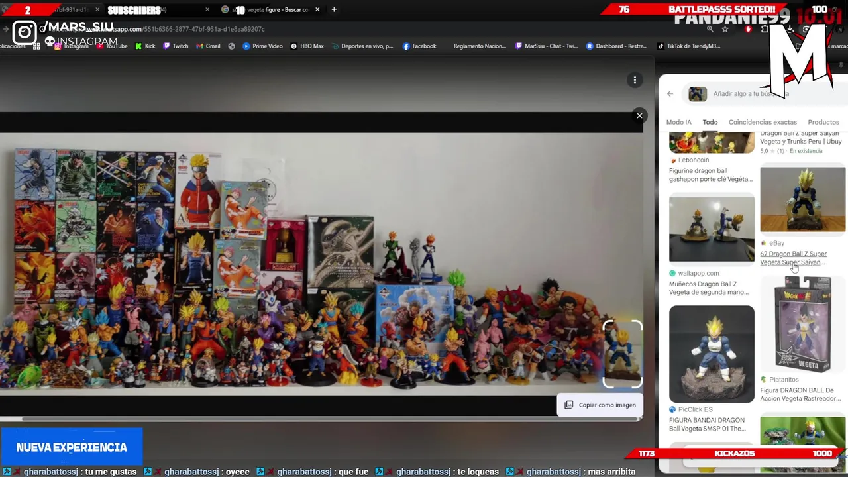
Task: Open the Facebook bookmark
Action: [x=419, y=46]
